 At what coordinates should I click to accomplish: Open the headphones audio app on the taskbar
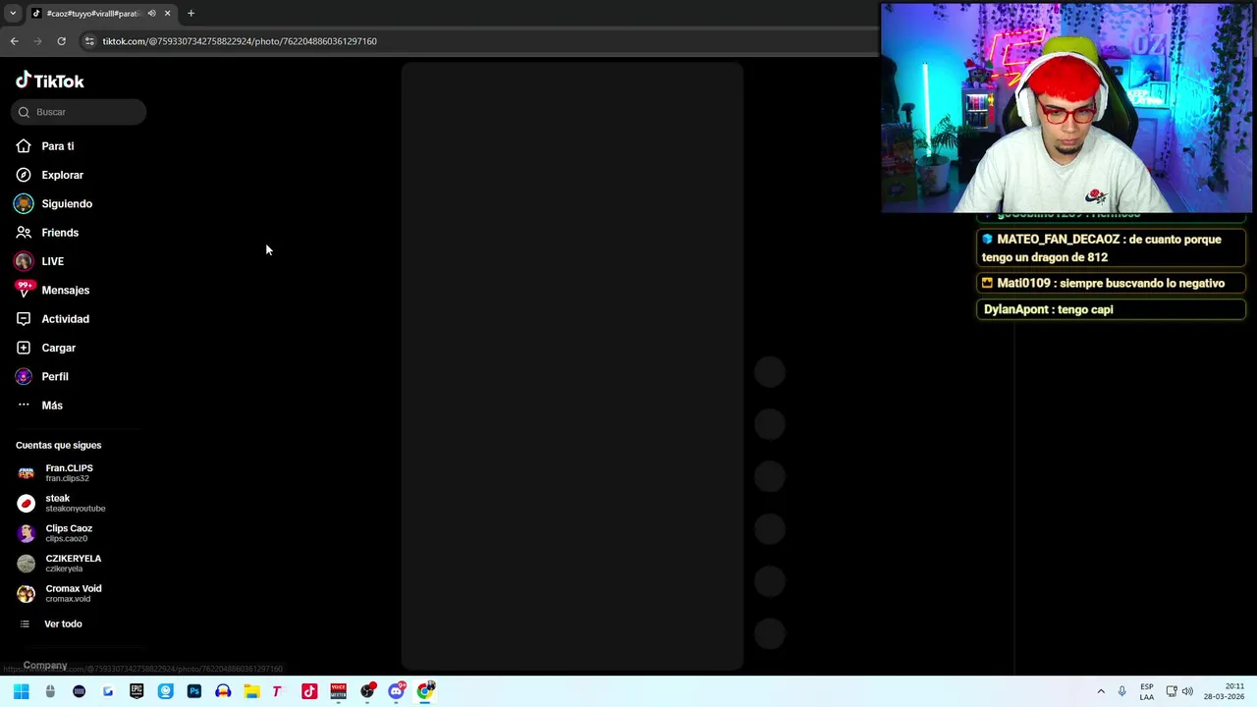tap(223, 691)
